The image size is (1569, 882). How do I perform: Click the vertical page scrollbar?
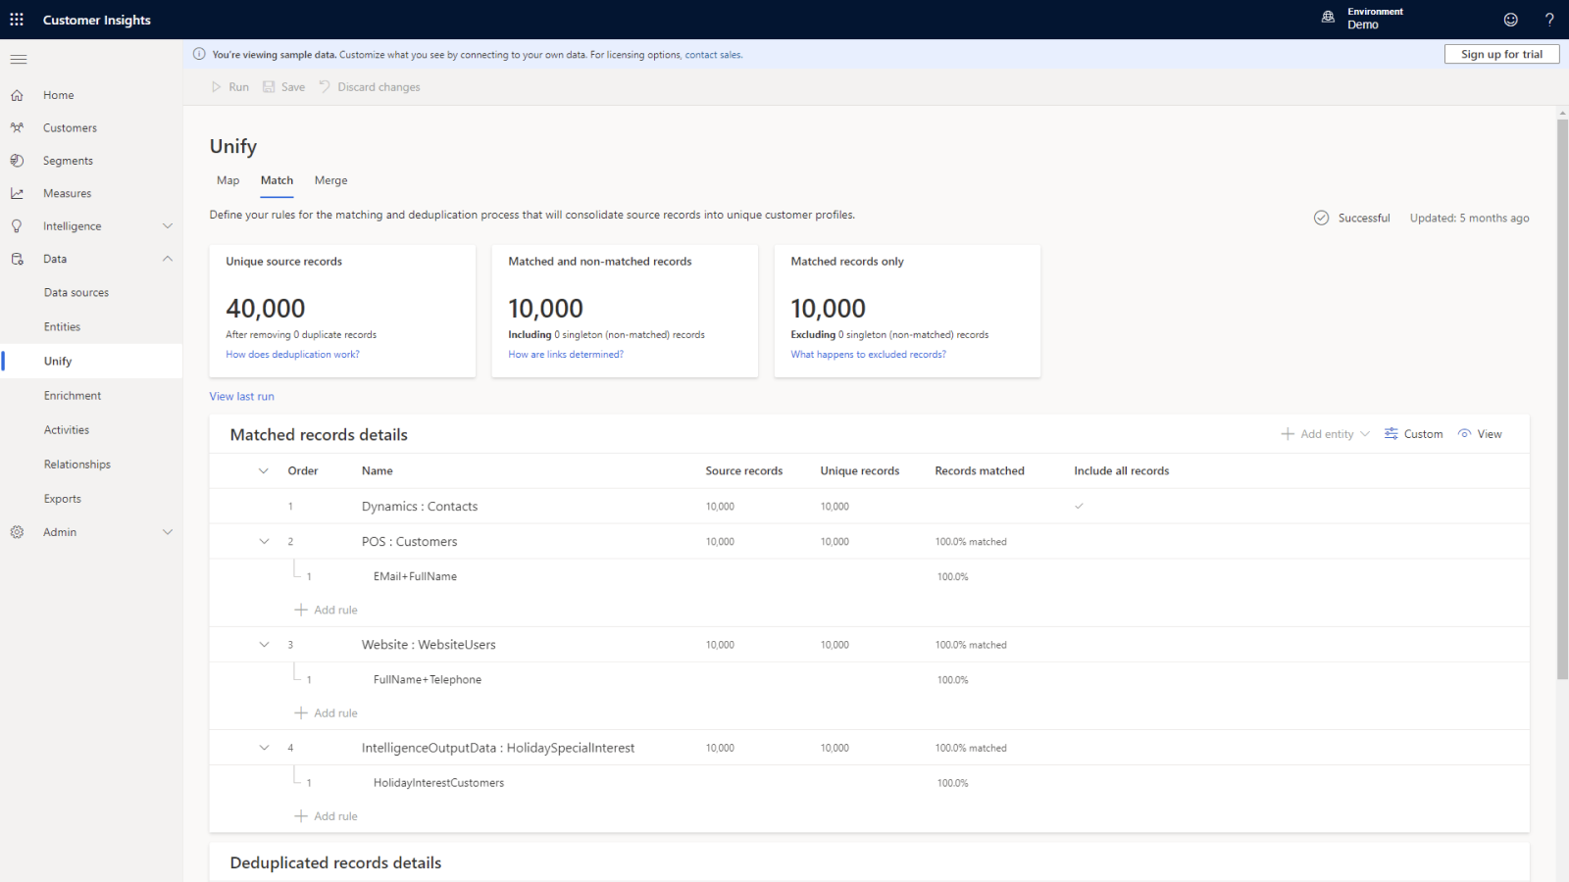(x=1562, y=392)
